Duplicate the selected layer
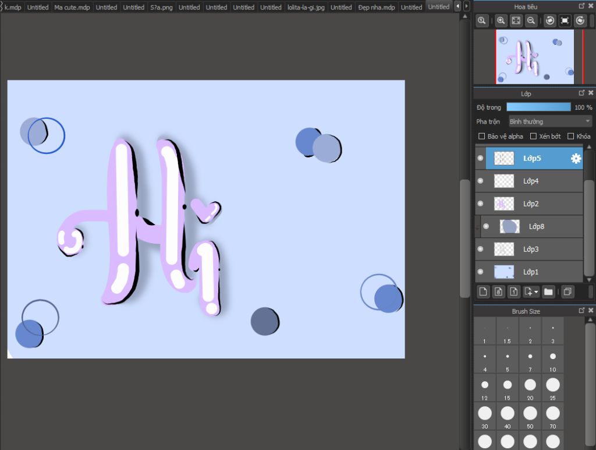 (567, 292)
